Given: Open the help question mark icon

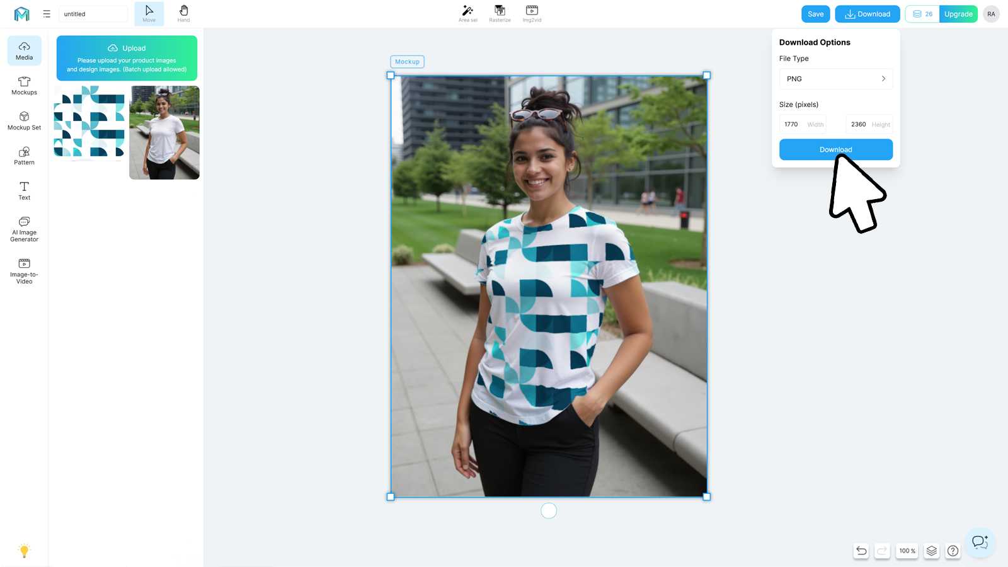Looking at the screenshot, I should (x=953, y=551).
